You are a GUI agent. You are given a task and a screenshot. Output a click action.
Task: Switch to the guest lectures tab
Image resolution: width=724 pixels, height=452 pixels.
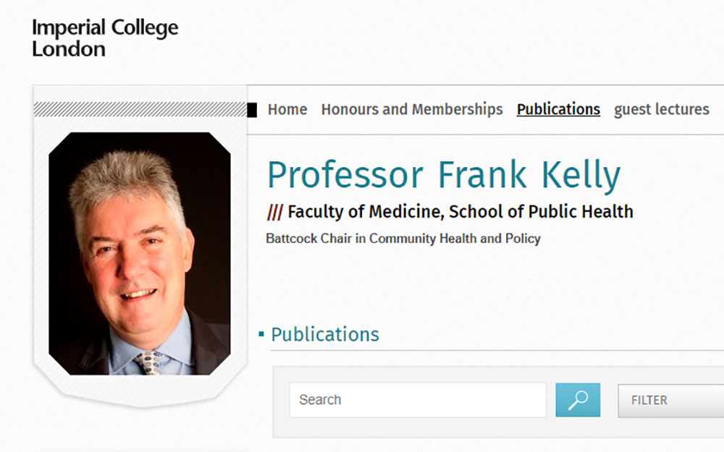(661, 109)
